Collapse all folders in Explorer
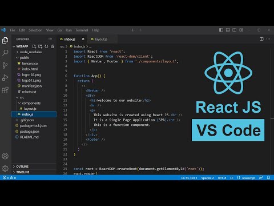Screen dimensions: 274x206 pos(53,46)
